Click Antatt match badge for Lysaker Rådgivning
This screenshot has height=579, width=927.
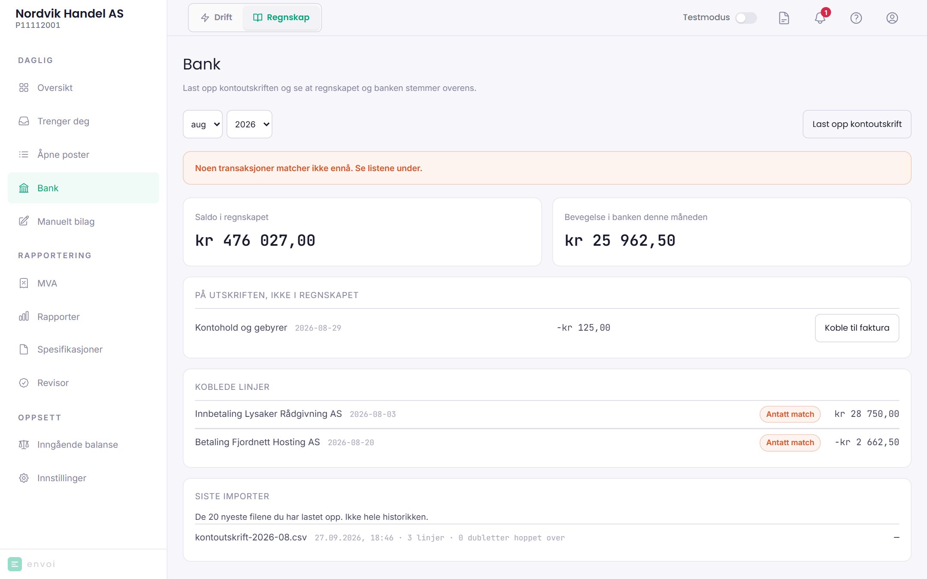(x=790, y=414)
